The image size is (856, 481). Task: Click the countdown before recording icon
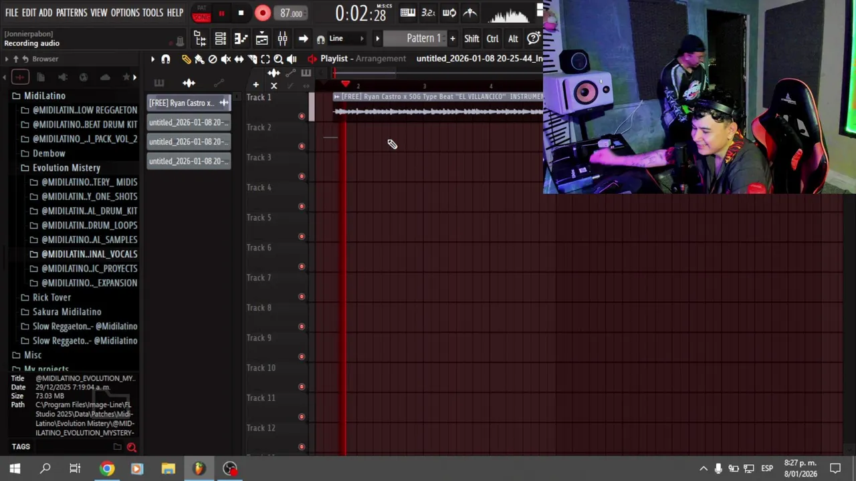pyautogui.click(x=428, y=13)
